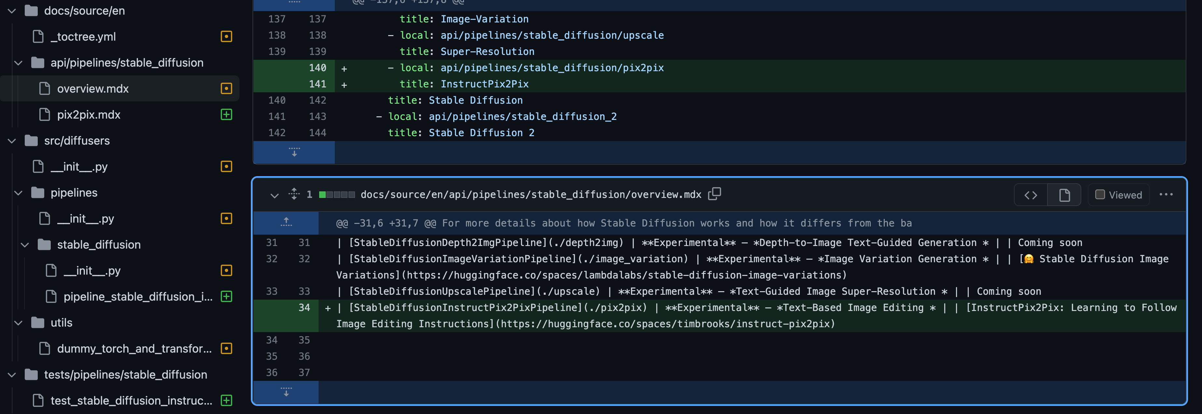
Task: Collapse docs/source/en folder
Action: click(12, 11)
